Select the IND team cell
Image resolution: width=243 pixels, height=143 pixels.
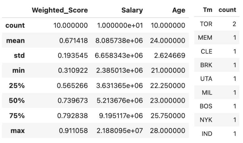pyautogui.click(x=207, y=134)
